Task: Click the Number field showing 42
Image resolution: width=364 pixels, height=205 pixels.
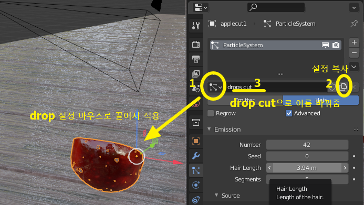Action: (x=307, y=145)
